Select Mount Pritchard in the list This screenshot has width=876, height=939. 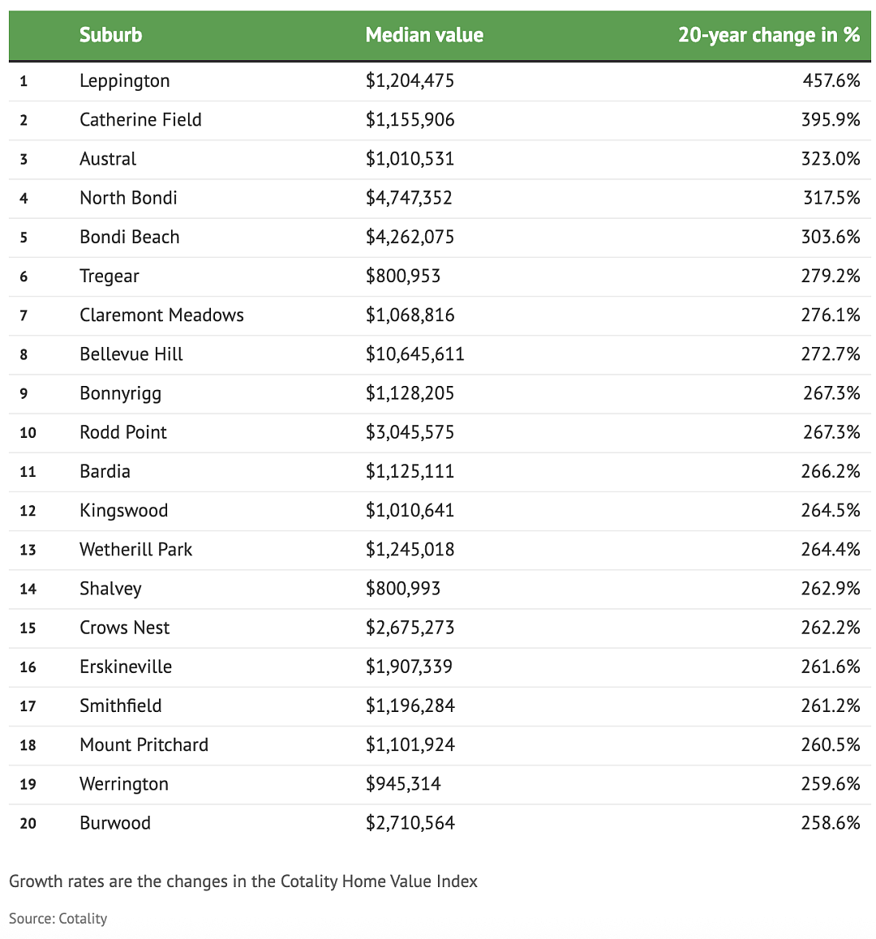click(144, 744)
